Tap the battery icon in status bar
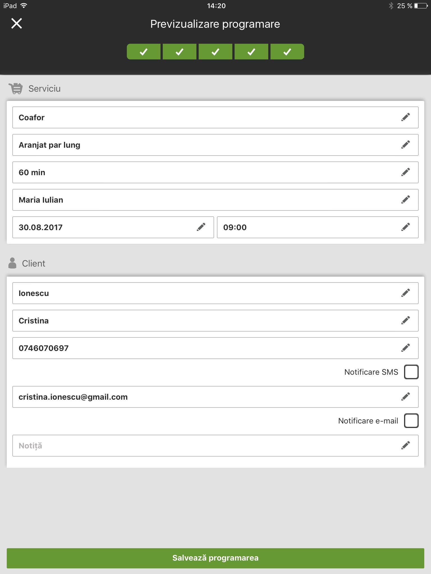Screen dimensions: 431x574 click(x=421, y=6)
